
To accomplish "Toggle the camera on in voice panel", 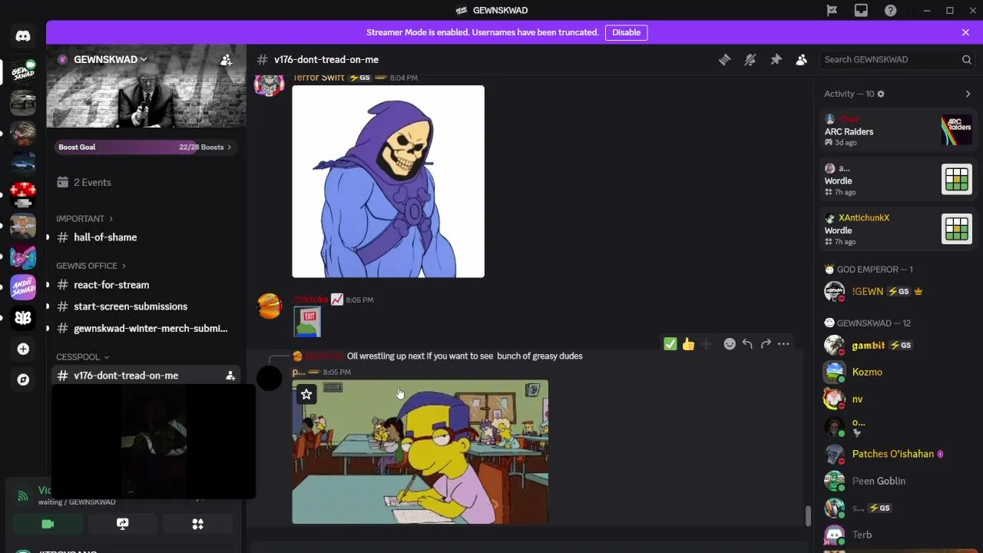I will coord(48,524).
